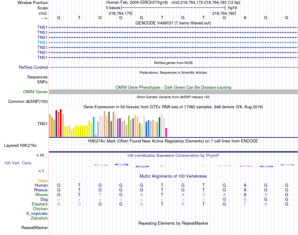Click the 'Layered H3K27Ac' track label
The image size is (298, 235).
coord(20,146)
